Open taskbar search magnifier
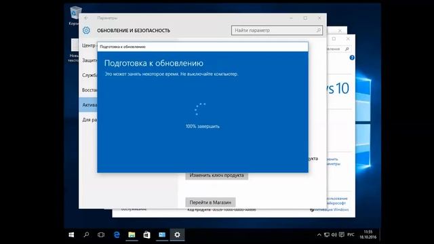Screen dimensions: 434x244 (x=86, y=235)
